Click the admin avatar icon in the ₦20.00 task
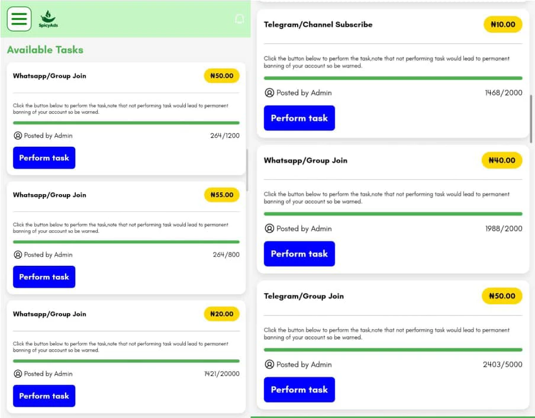This screenshot has width=535, height=418. point(18,374)
